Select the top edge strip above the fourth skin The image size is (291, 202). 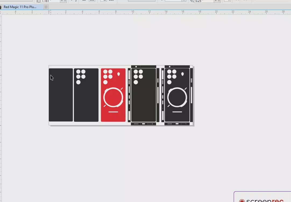click(144, 67)
